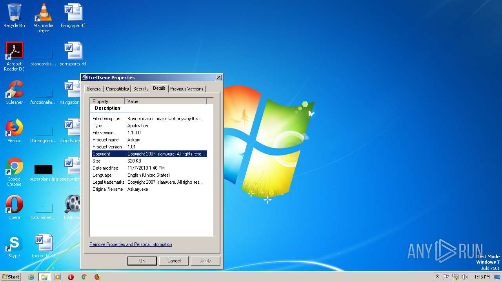
Task: Select fourbody.rtf document icon
Action: 43,246
